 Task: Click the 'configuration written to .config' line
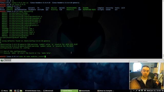[15, 48]
